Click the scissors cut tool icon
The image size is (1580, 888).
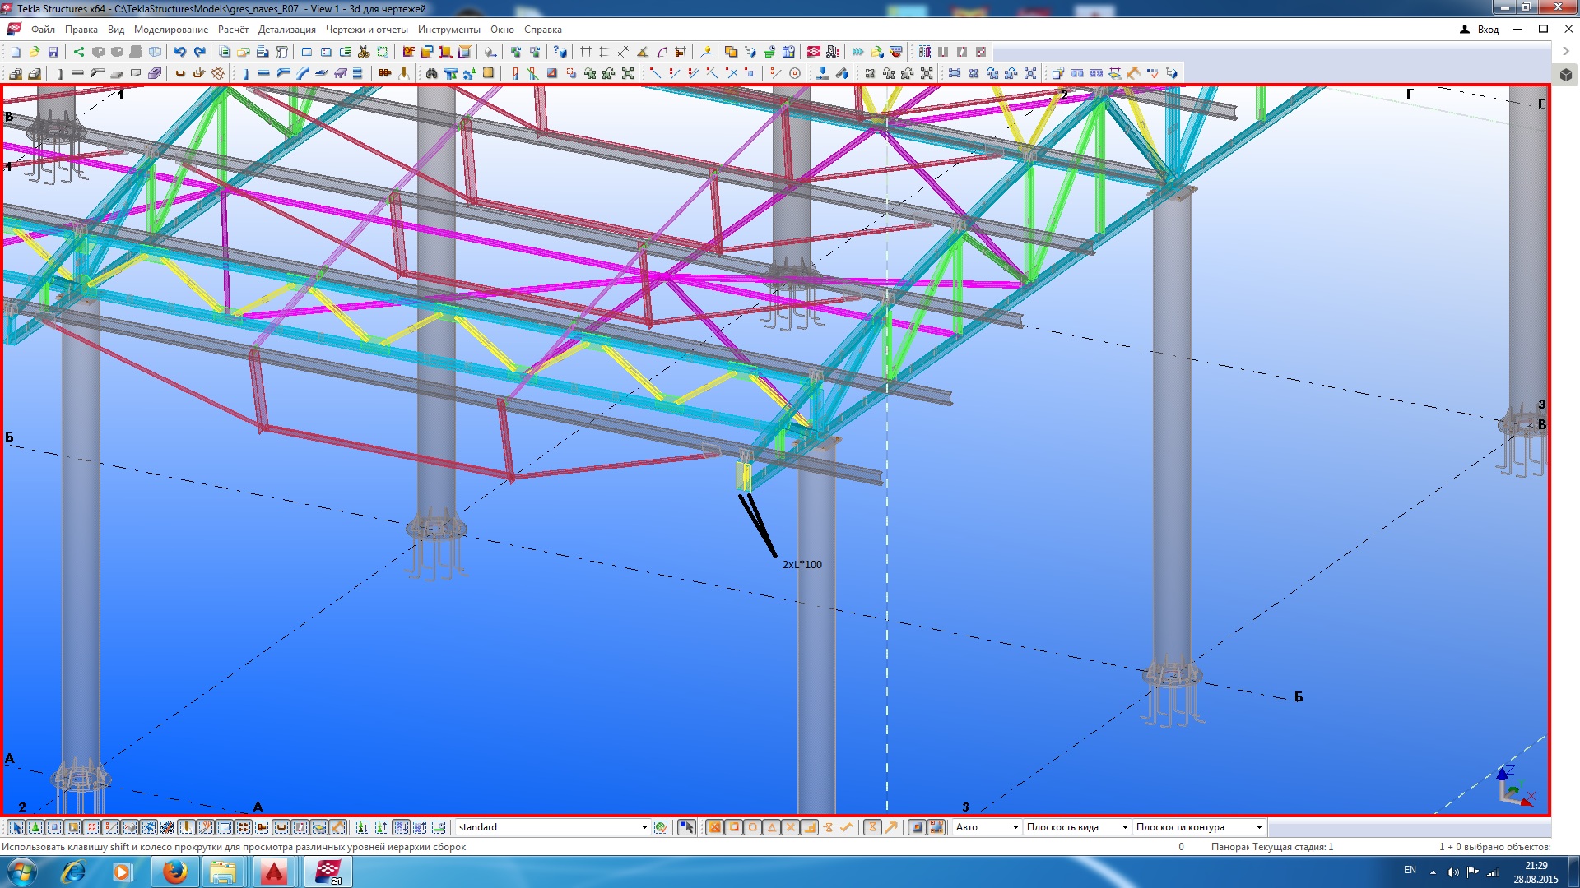point(364,52)
